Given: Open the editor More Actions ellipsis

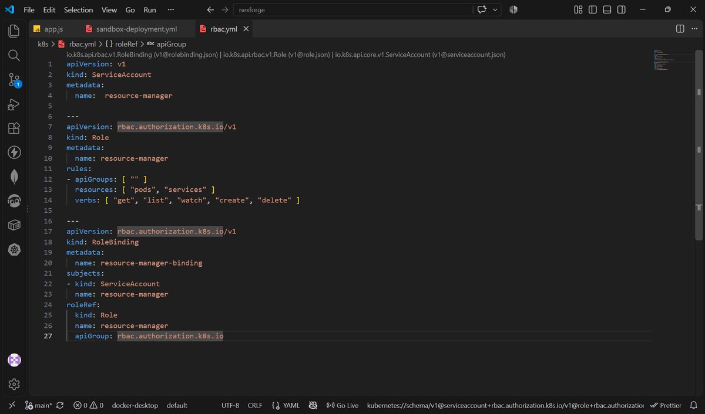Looking at the screenshot, I should (694, 29).
